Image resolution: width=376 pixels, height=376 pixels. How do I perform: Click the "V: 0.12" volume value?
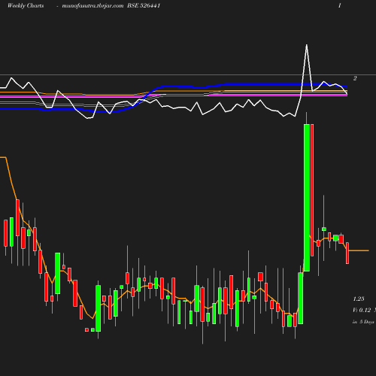(x=362, y=310)
